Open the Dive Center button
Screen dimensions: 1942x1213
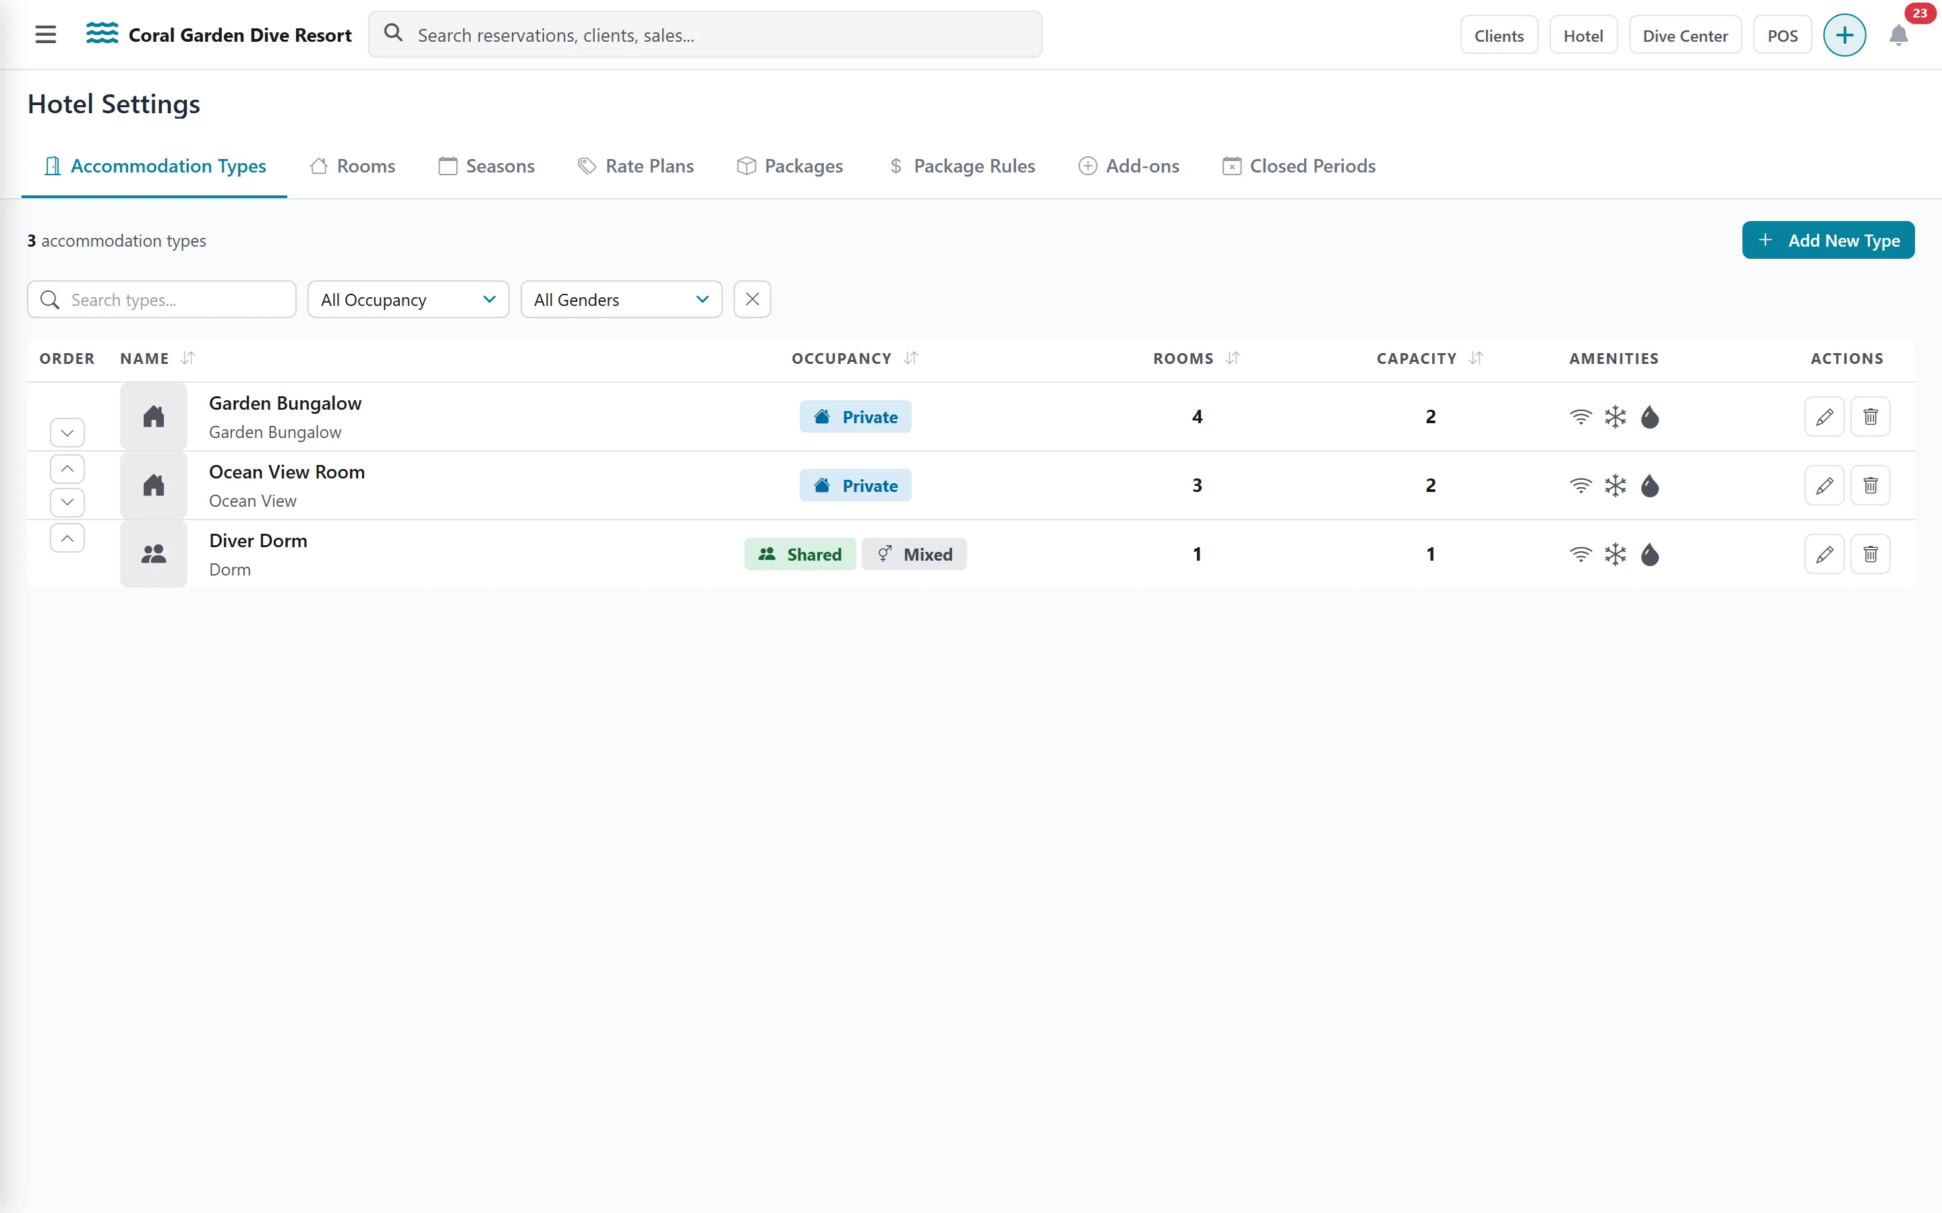point(1684,35)
